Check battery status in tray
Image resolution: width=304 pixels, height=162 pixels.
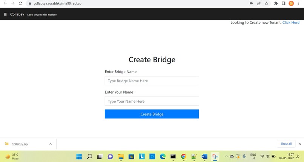(273, 156)
